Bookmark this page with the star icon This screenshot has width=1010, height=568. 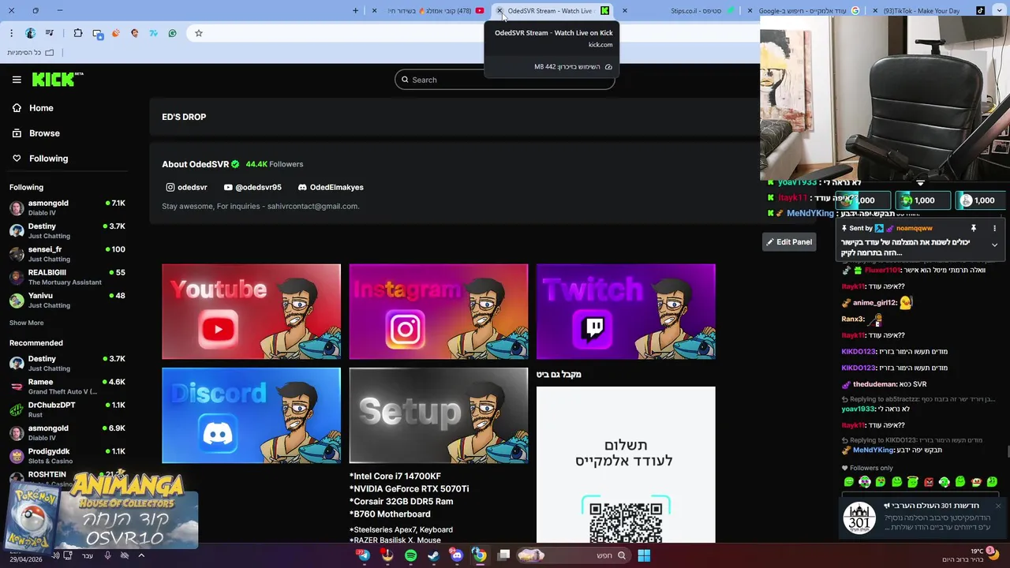click(x=198, y=33)
